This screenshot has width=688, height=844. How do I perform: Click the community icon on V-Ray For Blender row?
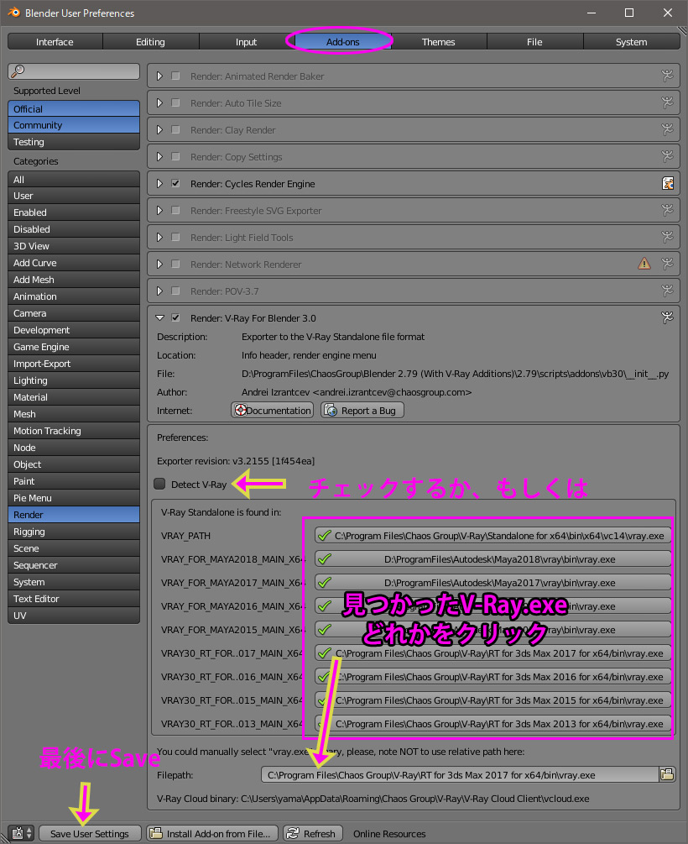pos(668,317)
